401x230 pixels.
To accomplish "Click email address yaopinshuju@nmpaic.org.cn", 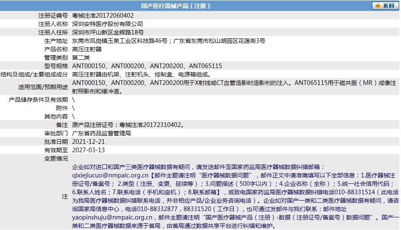I will [112, 217].
